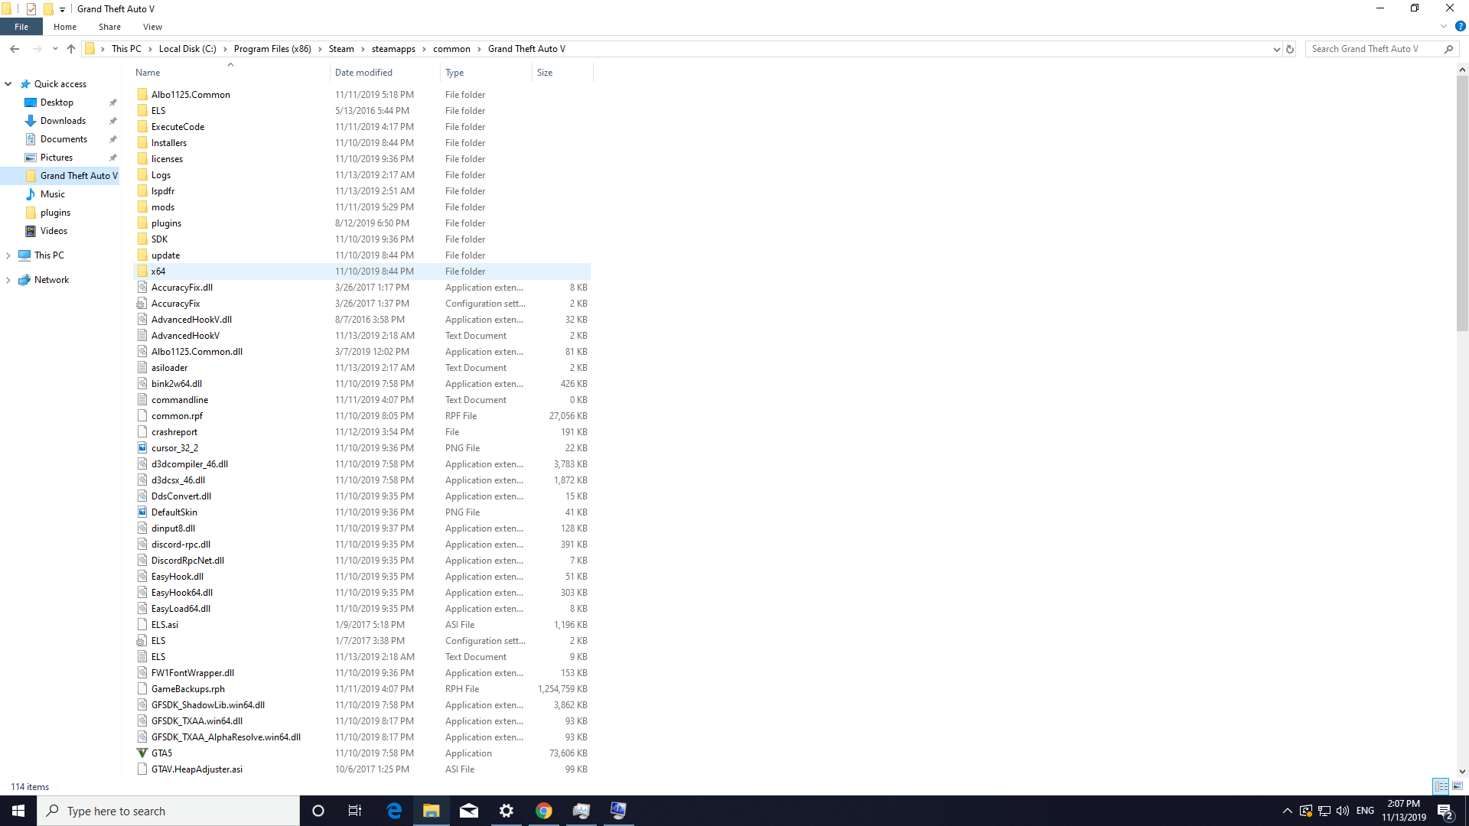Screen dimensions: 1469x826
Task: Open the GTA5 application icon
Action: (x=142, y=753)
